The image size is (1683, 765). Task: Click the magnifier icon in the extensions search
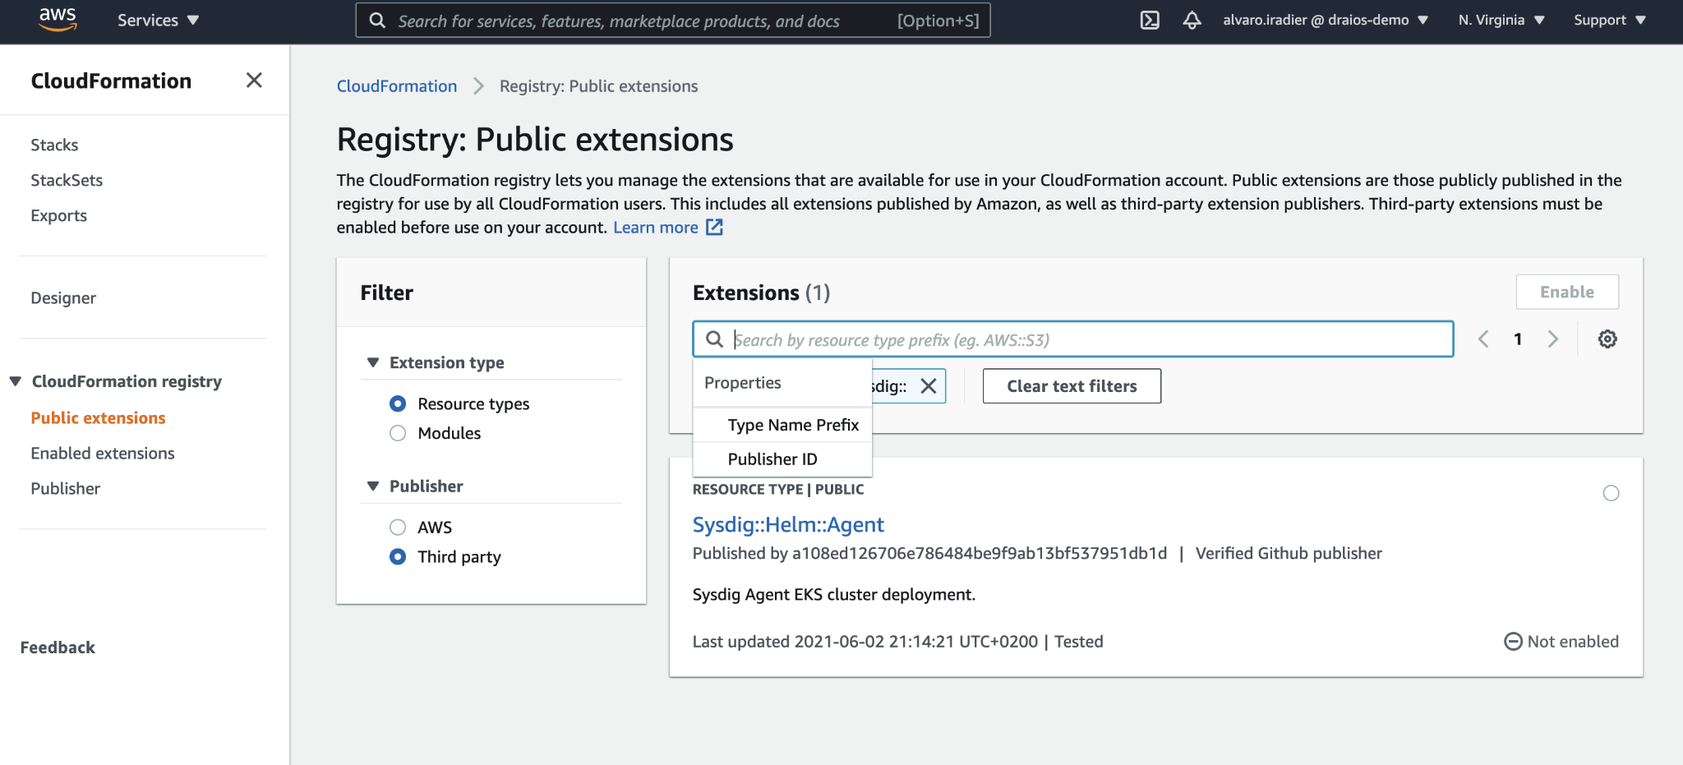pos(714,339)
